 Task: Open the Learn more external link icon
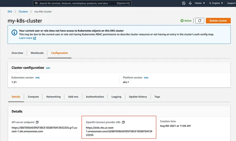point(35,38)
